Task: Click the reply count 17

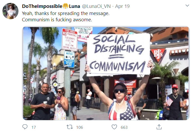Action: click(x=34, y=127)
